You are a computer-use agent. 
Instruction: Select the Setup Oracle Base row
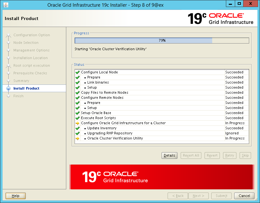coord(162,113)
